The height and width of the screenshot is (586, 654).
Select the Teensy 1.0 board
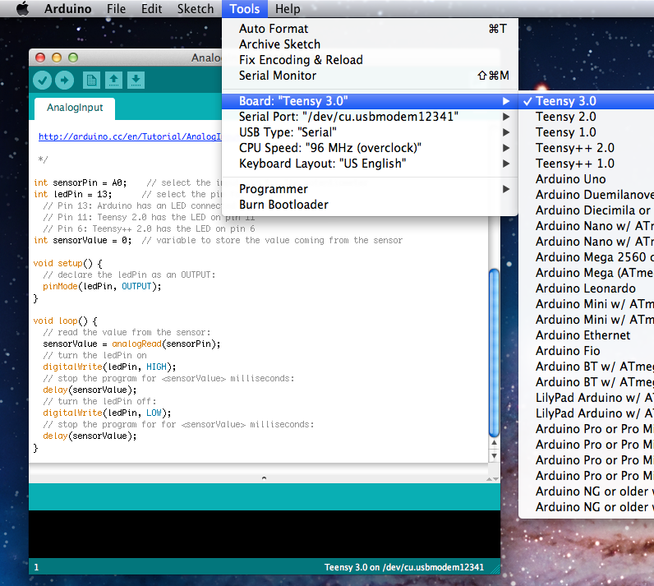[586, 132]
